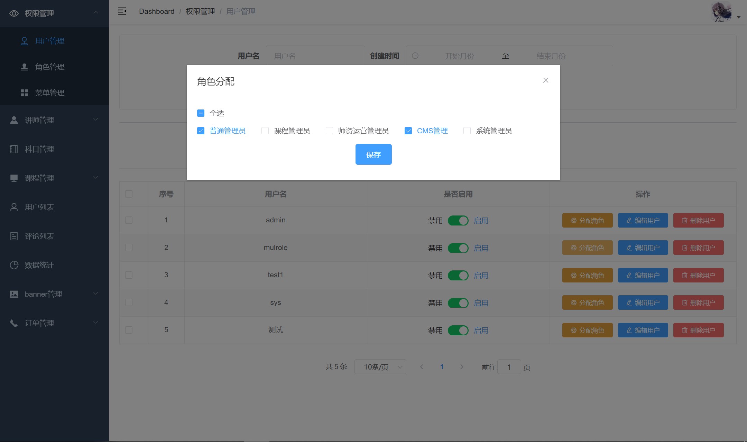Click the 用户列表 person icon in the sidebar
Image resolution: width=747 pixels, height=442 pixels.
[14, 207]
